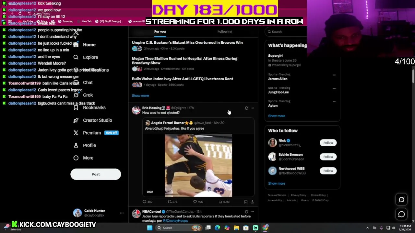Open the Jarrett Allen trending topic

click(x=278, y=79)
